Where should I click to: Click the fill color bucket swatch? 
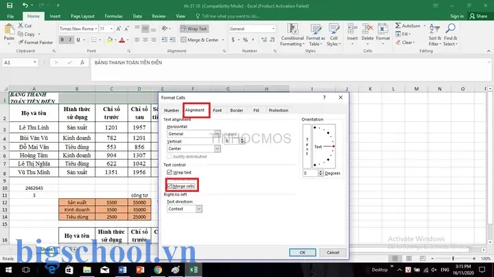click(110, 40)
